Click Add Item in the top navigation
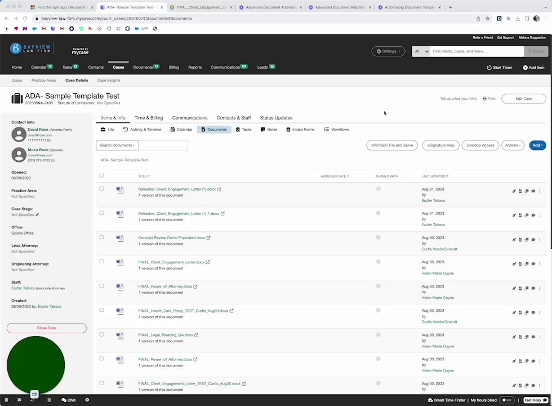Image resolution: width=552 pixels, height=406 pixels. click(x=533, y=68)
